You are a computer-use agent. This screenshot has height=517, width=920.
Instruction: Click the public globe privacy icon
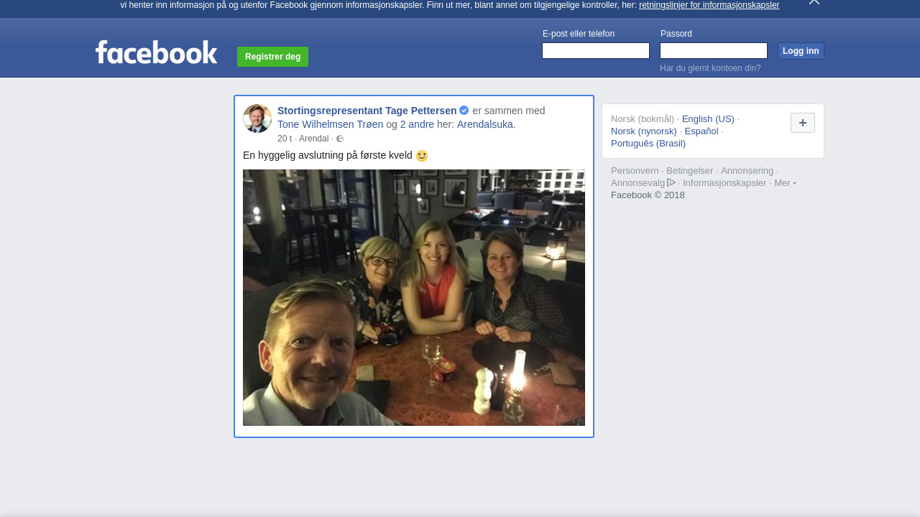coord(340,139)
